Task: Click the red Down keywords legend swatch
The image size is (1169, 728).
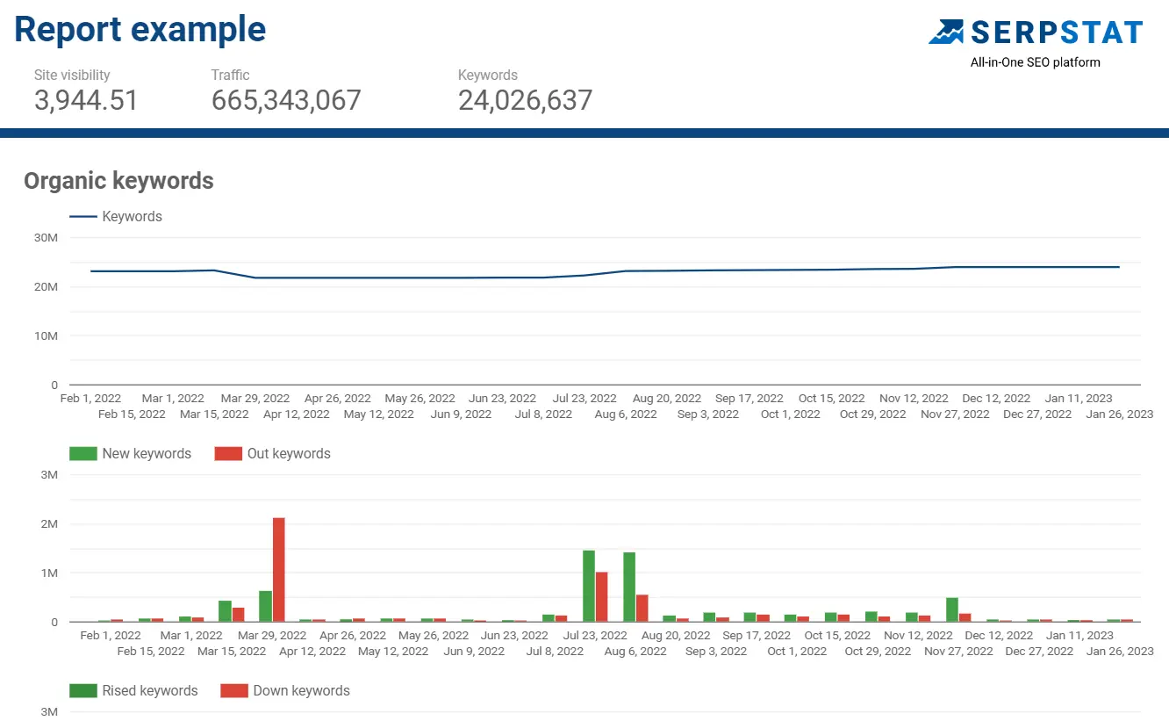Action: coord(234,691)
